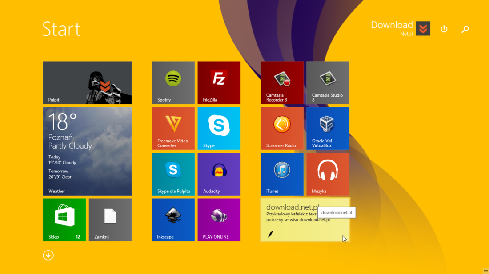489x274 pixels.
Task: Open Oracle VM VirtualBox
Action: pyautogui.click(x=328, y=129)
